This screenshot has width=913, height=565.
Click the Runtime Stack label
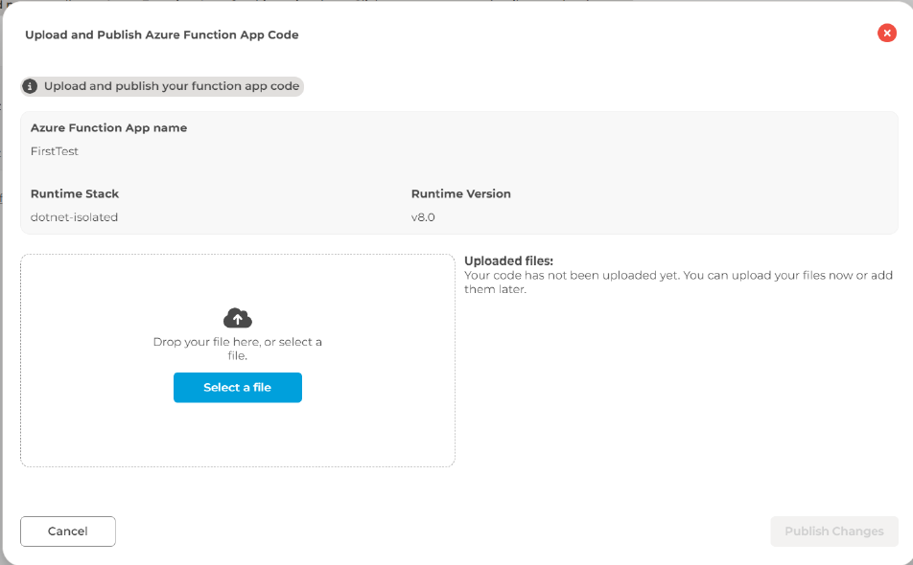pyautogui.click(x=75, y=193)
